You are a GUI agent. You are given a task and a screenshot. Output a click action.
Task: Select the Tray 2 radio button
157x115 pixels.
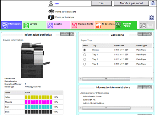tap(84, 59)
